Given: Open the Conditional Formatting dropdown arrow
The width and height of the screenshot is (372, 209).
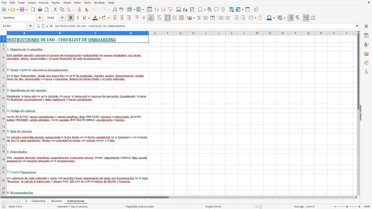Looking at the screenshot, I should [x=284, y=18].
